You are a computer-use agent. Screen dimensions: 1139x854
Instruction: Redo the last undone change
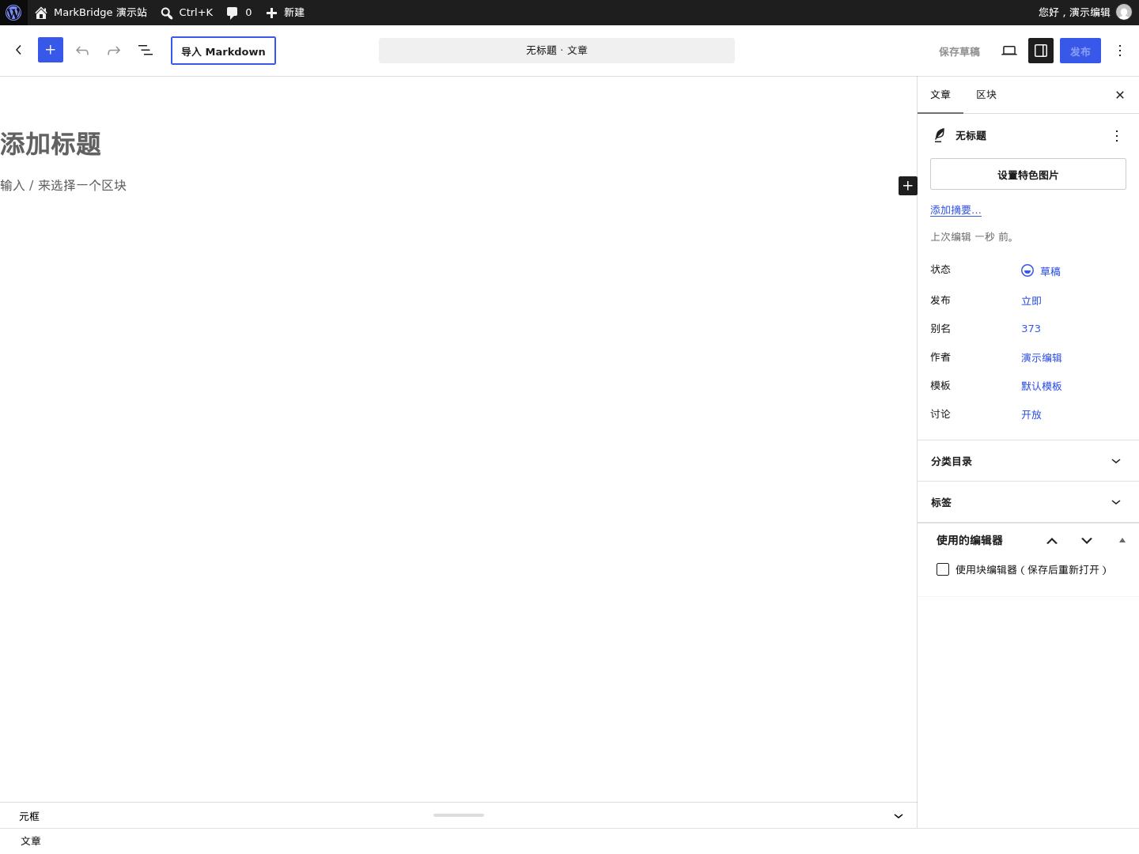pyautogui.click(x=114, y=51)
